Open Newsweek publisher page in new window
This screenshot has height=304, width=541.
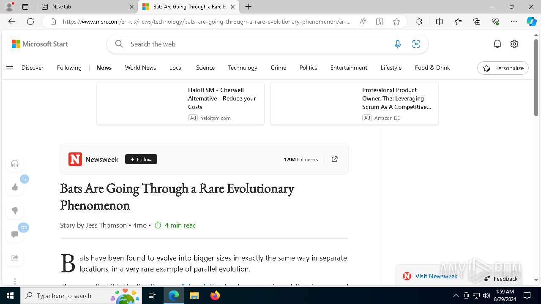click(x=334, y=159)
